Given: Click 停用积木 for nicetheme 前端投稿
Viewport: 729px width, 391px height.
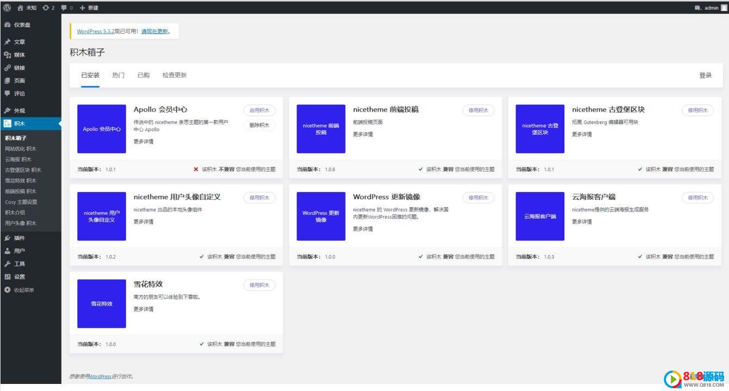Looking at the screenshot, I should (479, 110).
